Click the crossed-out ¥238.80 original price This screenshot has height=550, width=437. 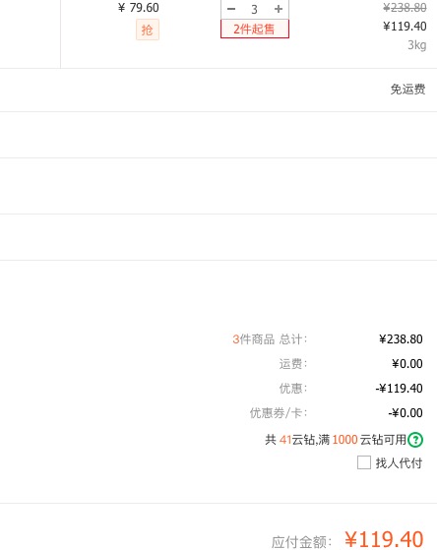[405, 7]
